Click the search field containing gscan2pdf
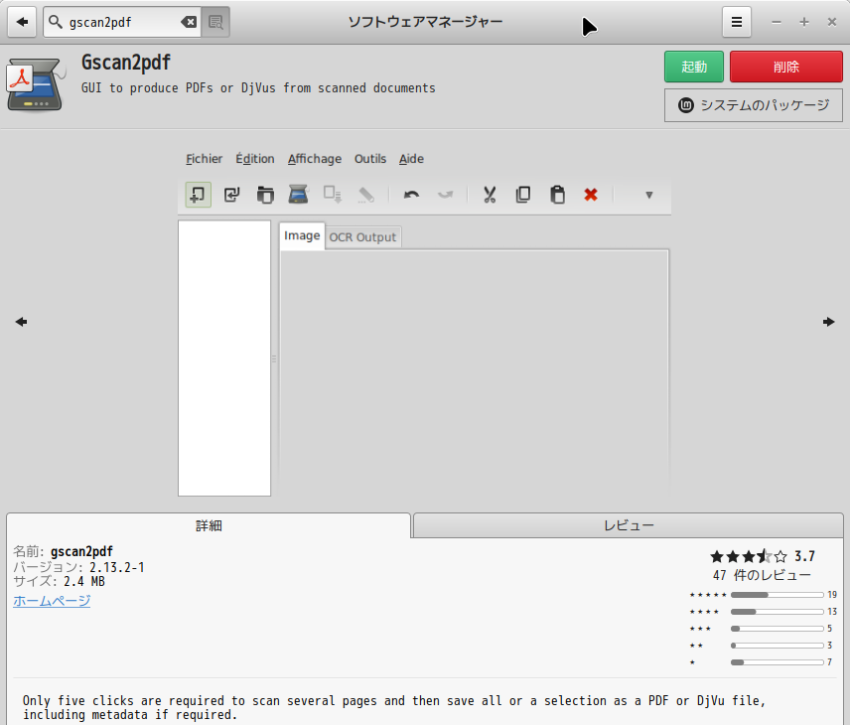Viewport: 850px width, 725px height. (123, 22)
